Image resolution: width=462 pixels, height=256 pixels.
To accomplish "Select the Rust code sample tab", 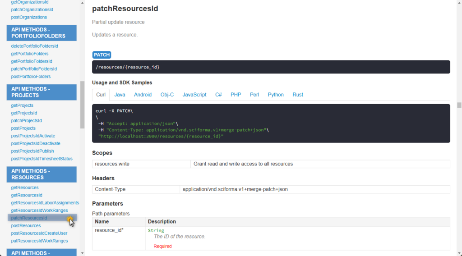I will (x=297, y=95).
